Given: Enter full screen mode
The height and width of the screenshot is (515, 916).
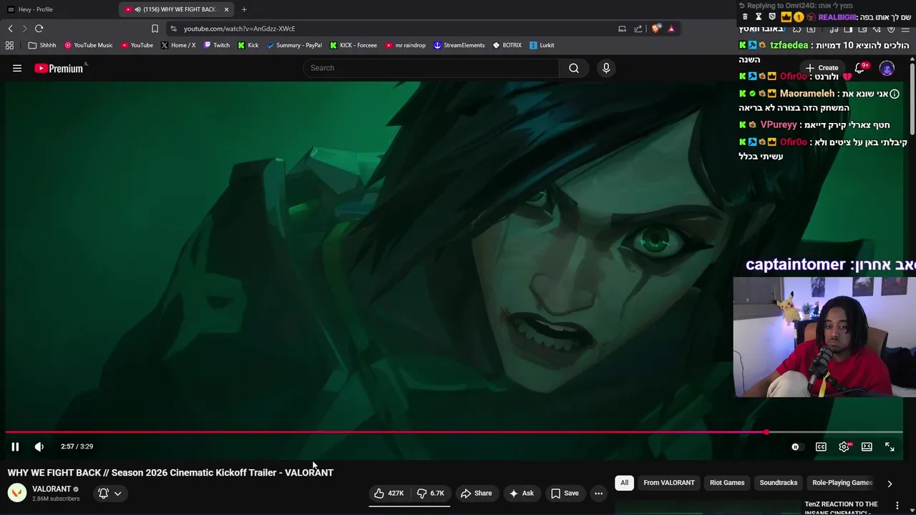Looking at the screenshot, I should pyautogui.click(x=890, y=447).
